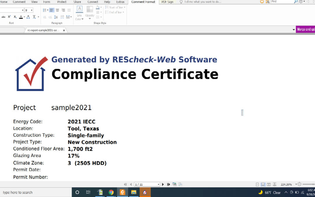The width and height of the screenshot is (315, 197).
Task: Open the font size dropdown
Action: pyautogui.click(x=32, y=10)
